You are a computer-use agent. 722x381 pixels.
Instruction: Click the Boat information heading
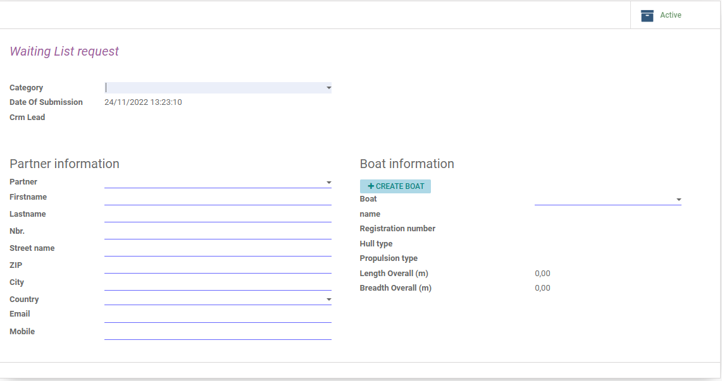pos(407,164)
